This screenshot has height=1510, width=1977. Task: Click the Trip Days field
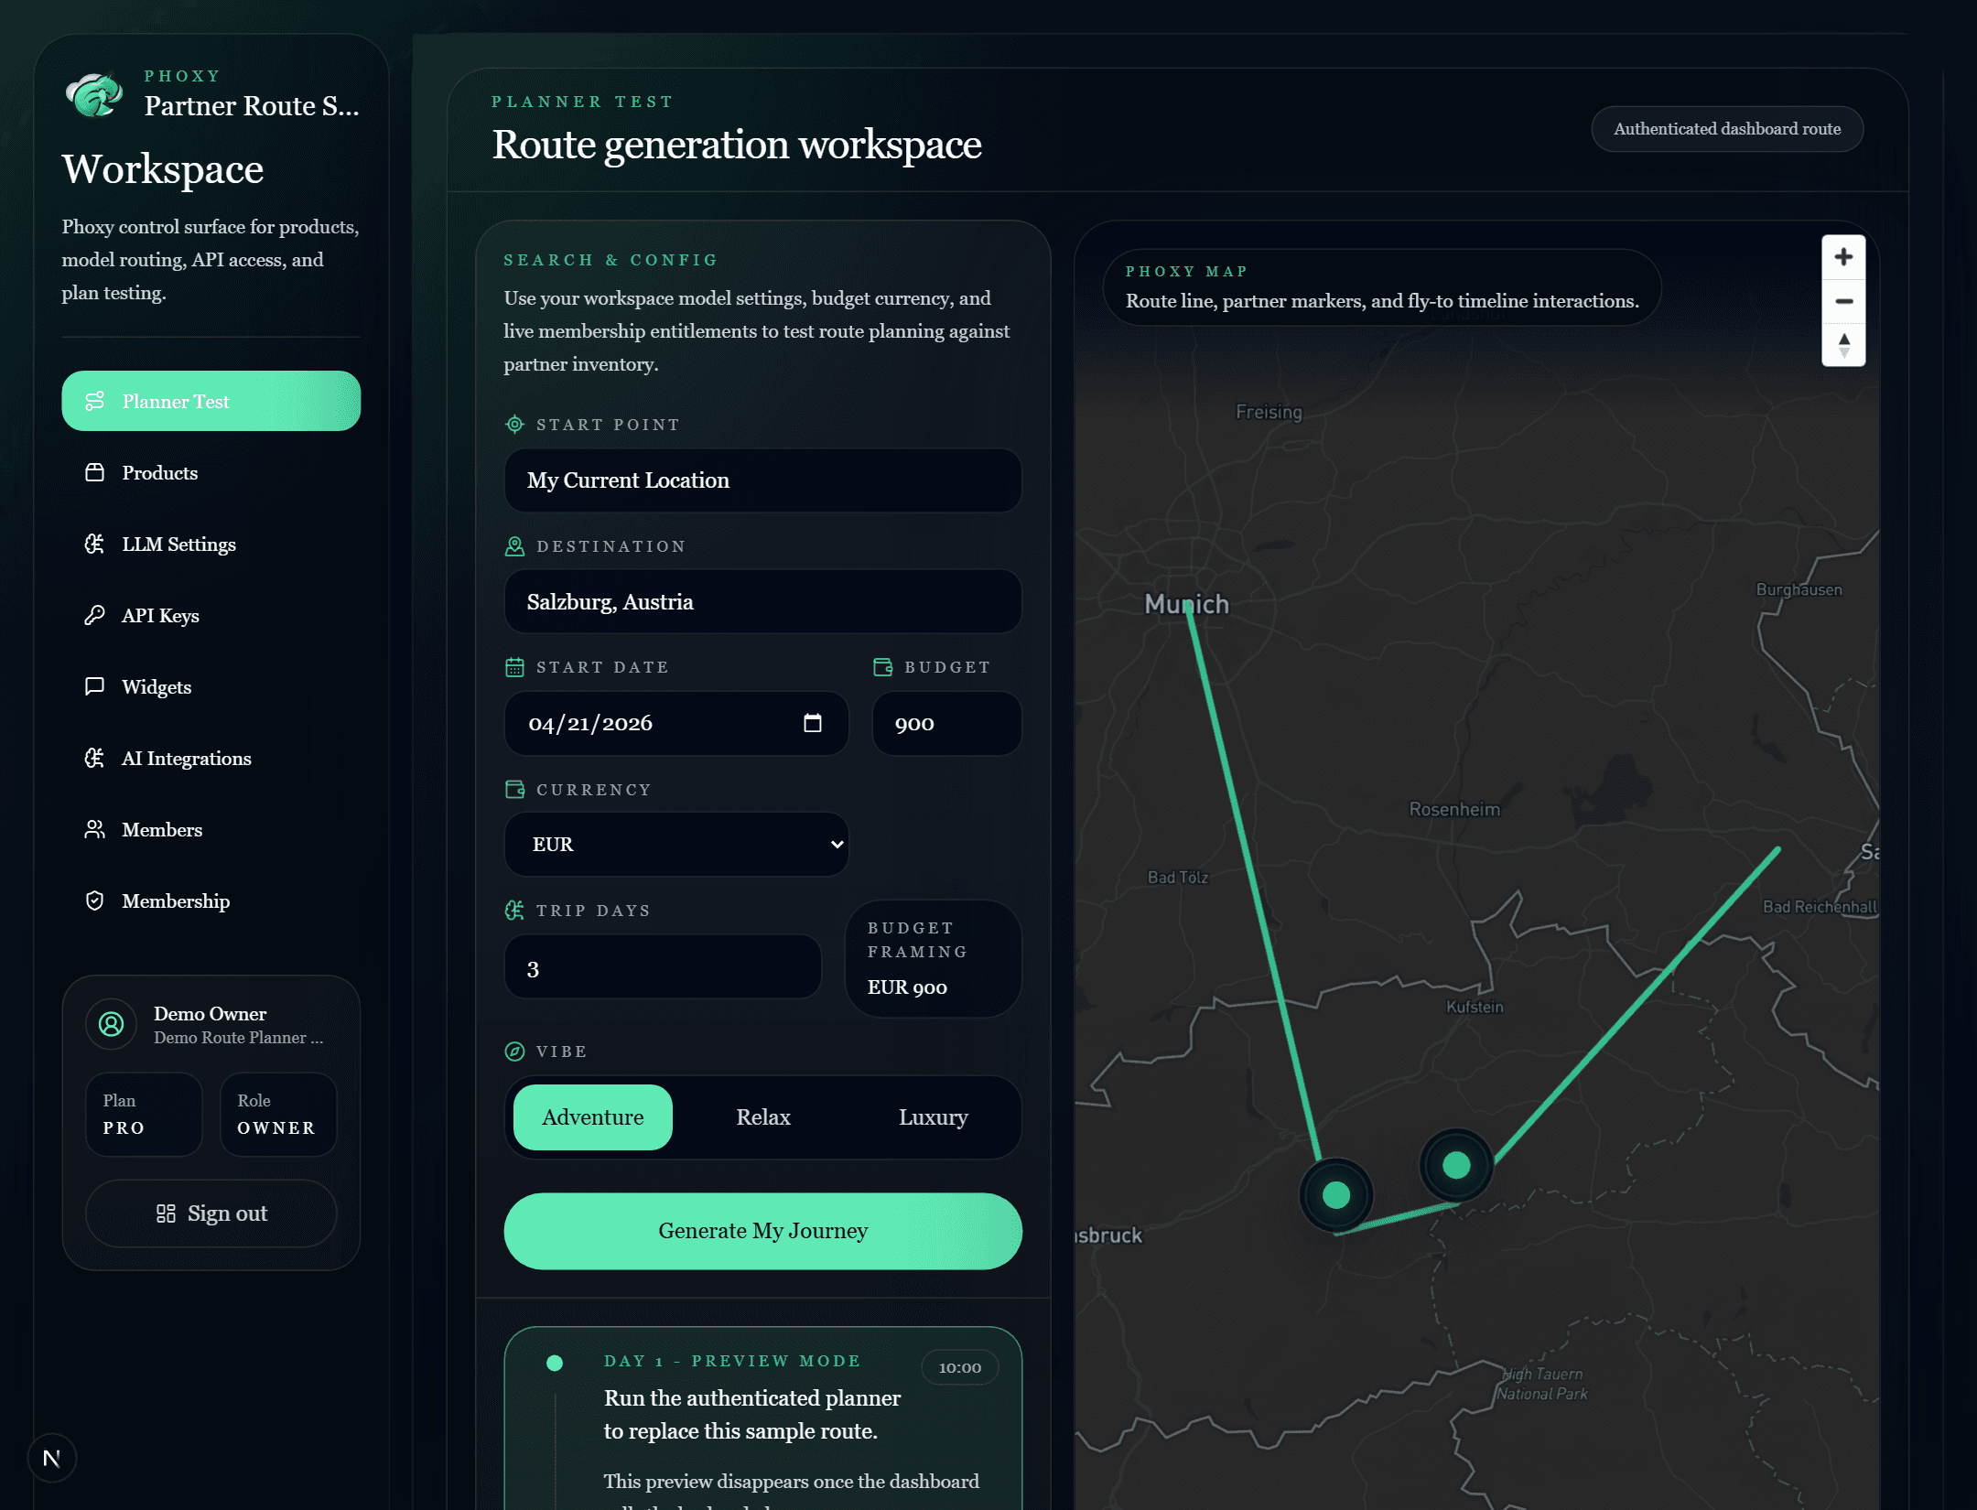point(663,966)
